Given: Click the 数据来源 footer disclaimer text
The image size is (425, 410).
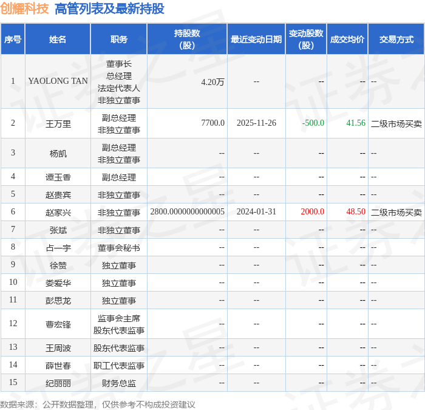Looking at the screenshot, I should coord(98,405).
